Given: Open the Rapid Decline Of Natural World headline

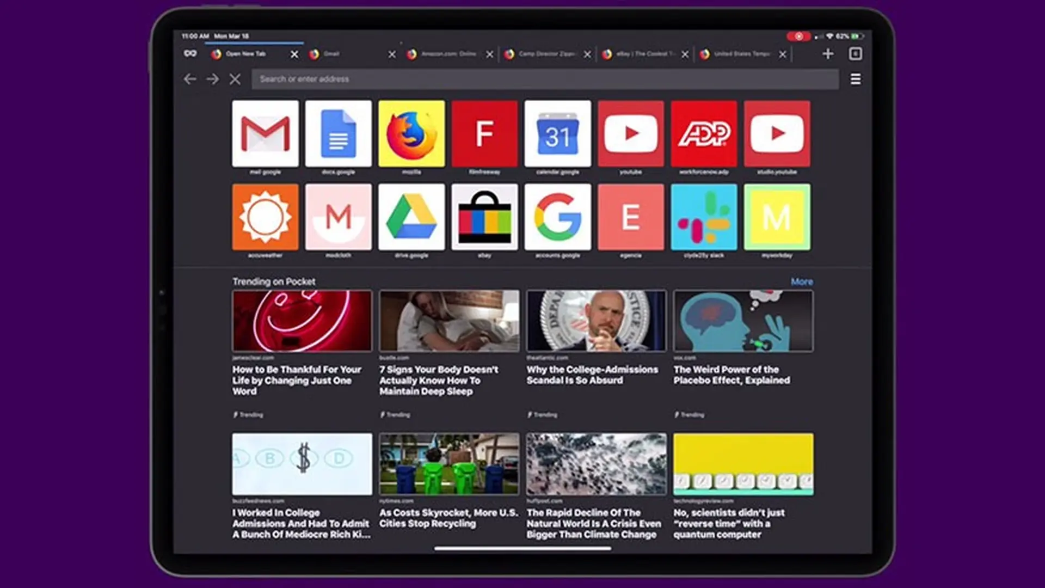Looking at the screenshot, I should (x=594, y=523).
